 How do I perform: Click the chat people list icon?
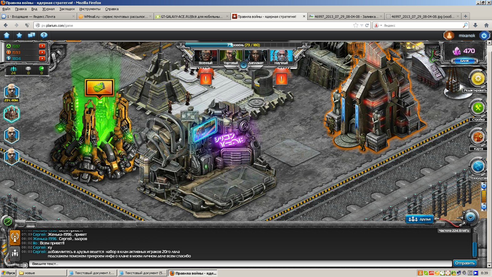(14, 253)
